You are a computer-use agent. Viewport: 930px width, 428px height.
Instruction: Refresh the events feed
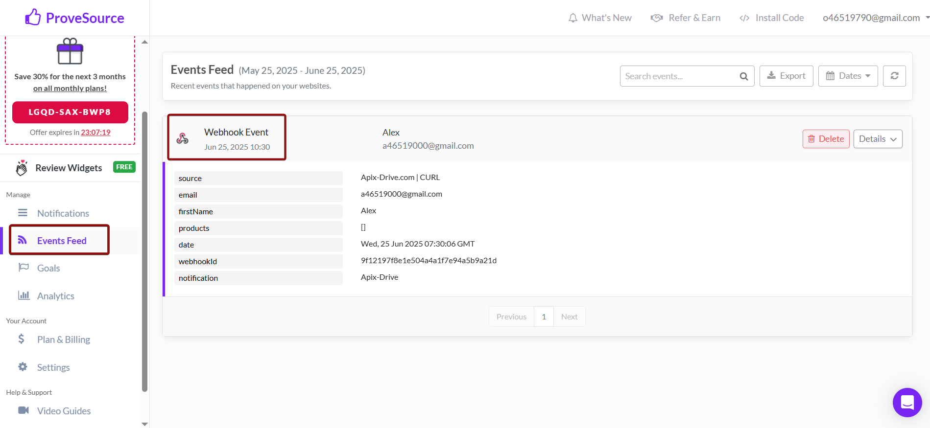pos(894,76)
